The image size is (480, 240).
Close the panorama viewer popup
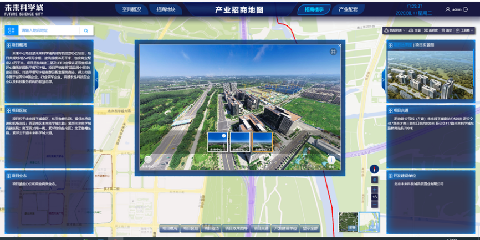pos(339,45)
